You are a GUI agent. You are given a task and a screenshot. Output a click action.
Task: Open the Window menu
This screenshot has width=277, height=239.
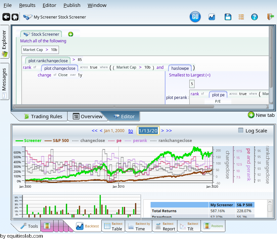pos(97,5)
